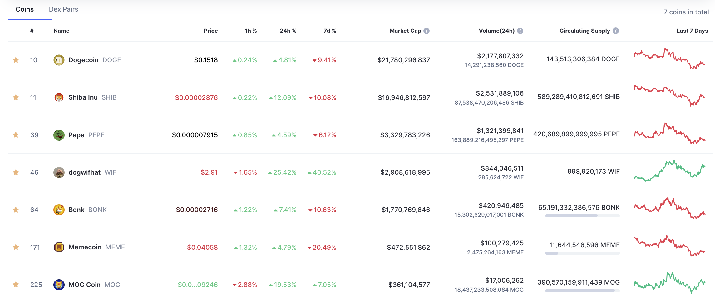Open the Circulating Supply info icon
The height and width of the screenshot is (302, 715).
click(616, 31)
